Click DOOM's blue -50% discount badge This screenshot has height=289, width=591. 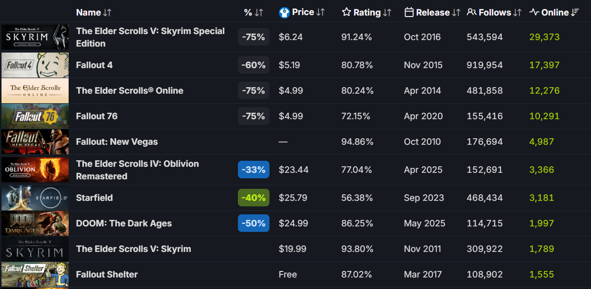point(253,223)
